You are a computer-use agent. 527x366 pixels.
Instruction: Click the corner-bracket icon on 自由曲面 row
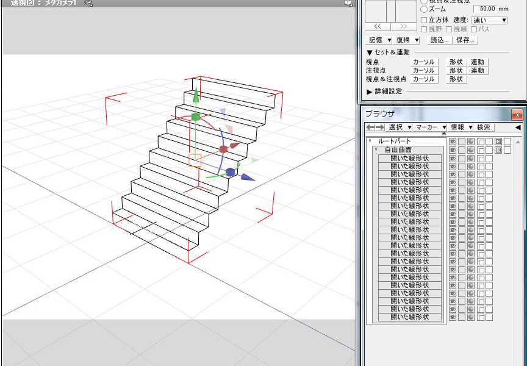coord(481,150)
